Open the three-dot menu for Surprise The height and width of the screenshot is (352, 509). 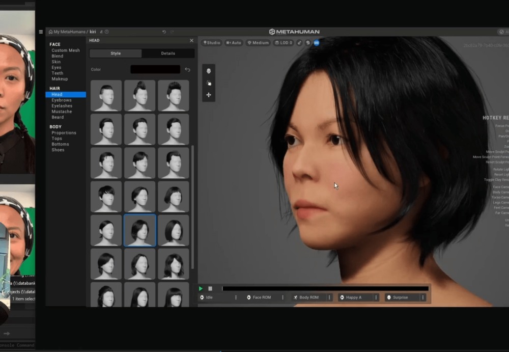(x=422, y=297)
